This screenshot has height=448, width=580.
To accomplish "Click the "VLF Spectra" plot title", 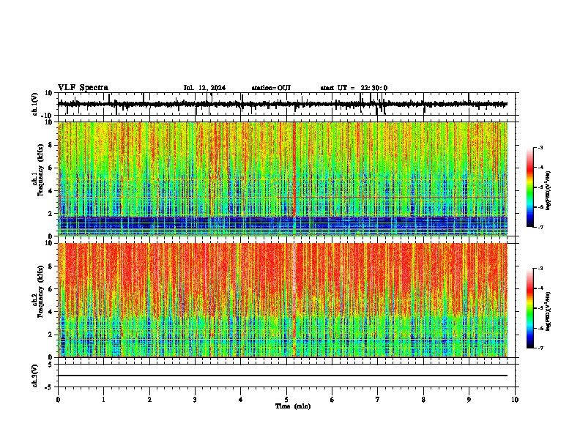I will click(x=83, y=88).
